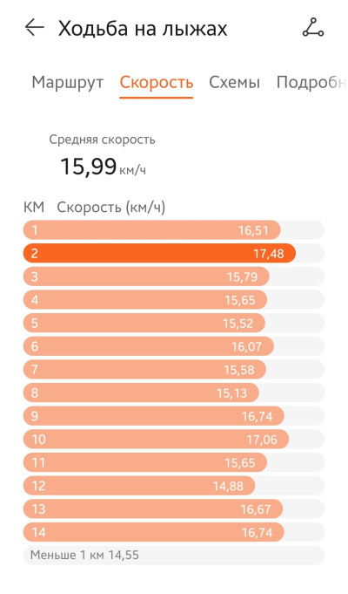Go to the Подробно tab
The height and width of the screenshot is (594, 348).
[311, 82]
